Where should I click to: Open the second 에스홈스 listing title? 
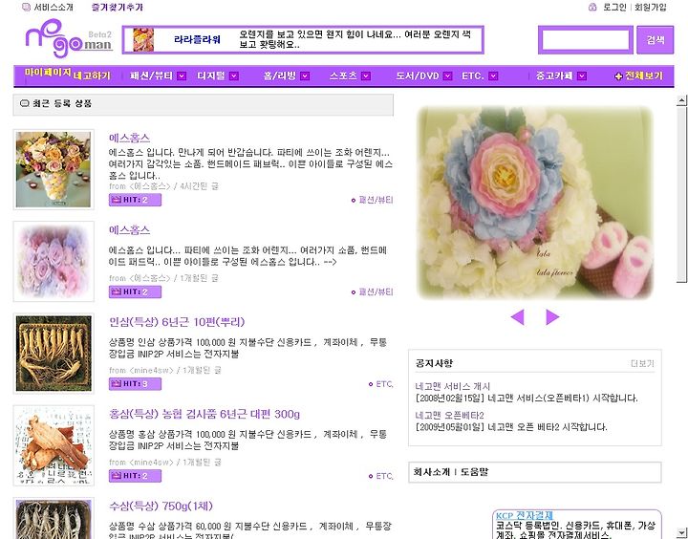[129, 230]
